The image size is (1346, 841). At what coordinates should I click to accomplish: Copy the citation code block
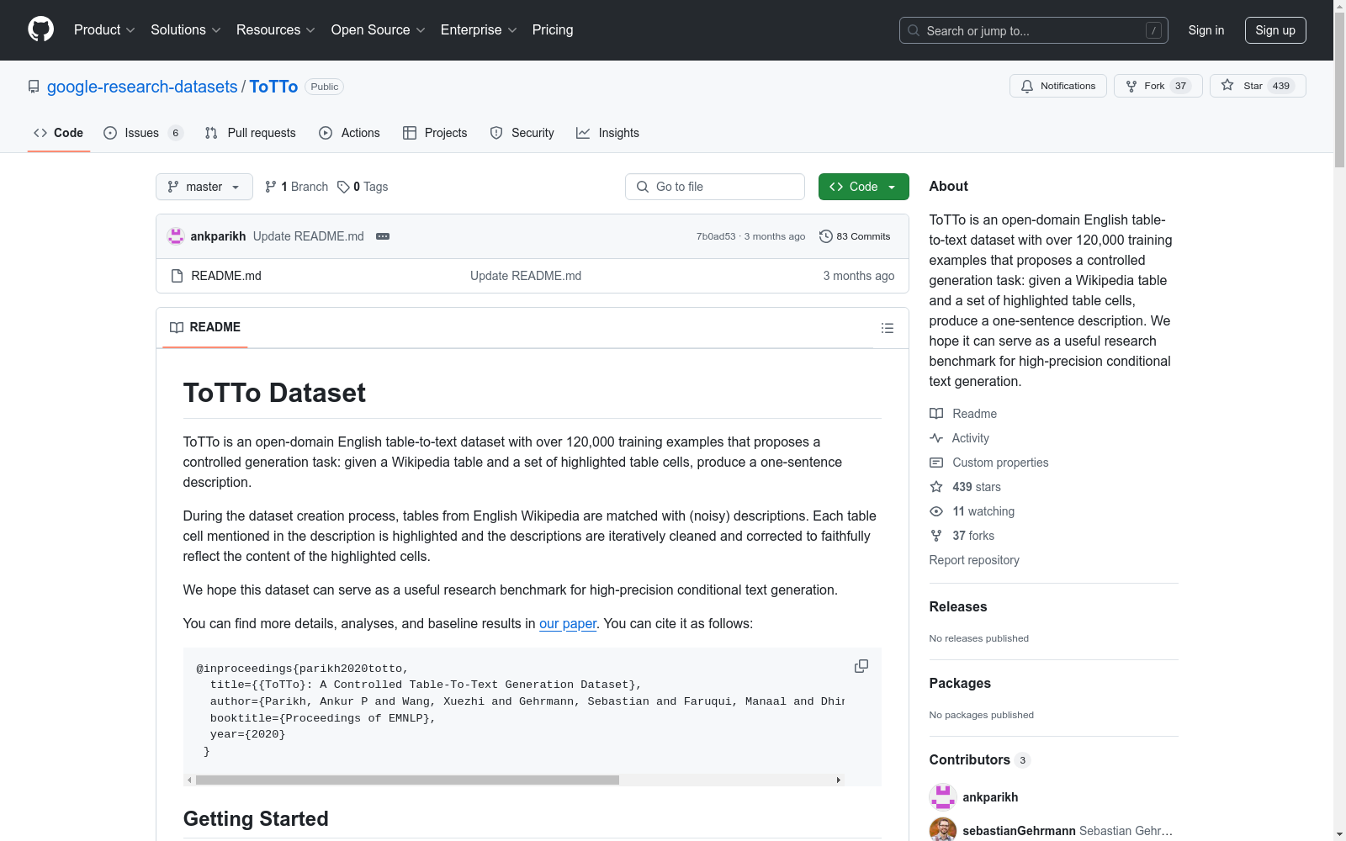pos(861,666)
